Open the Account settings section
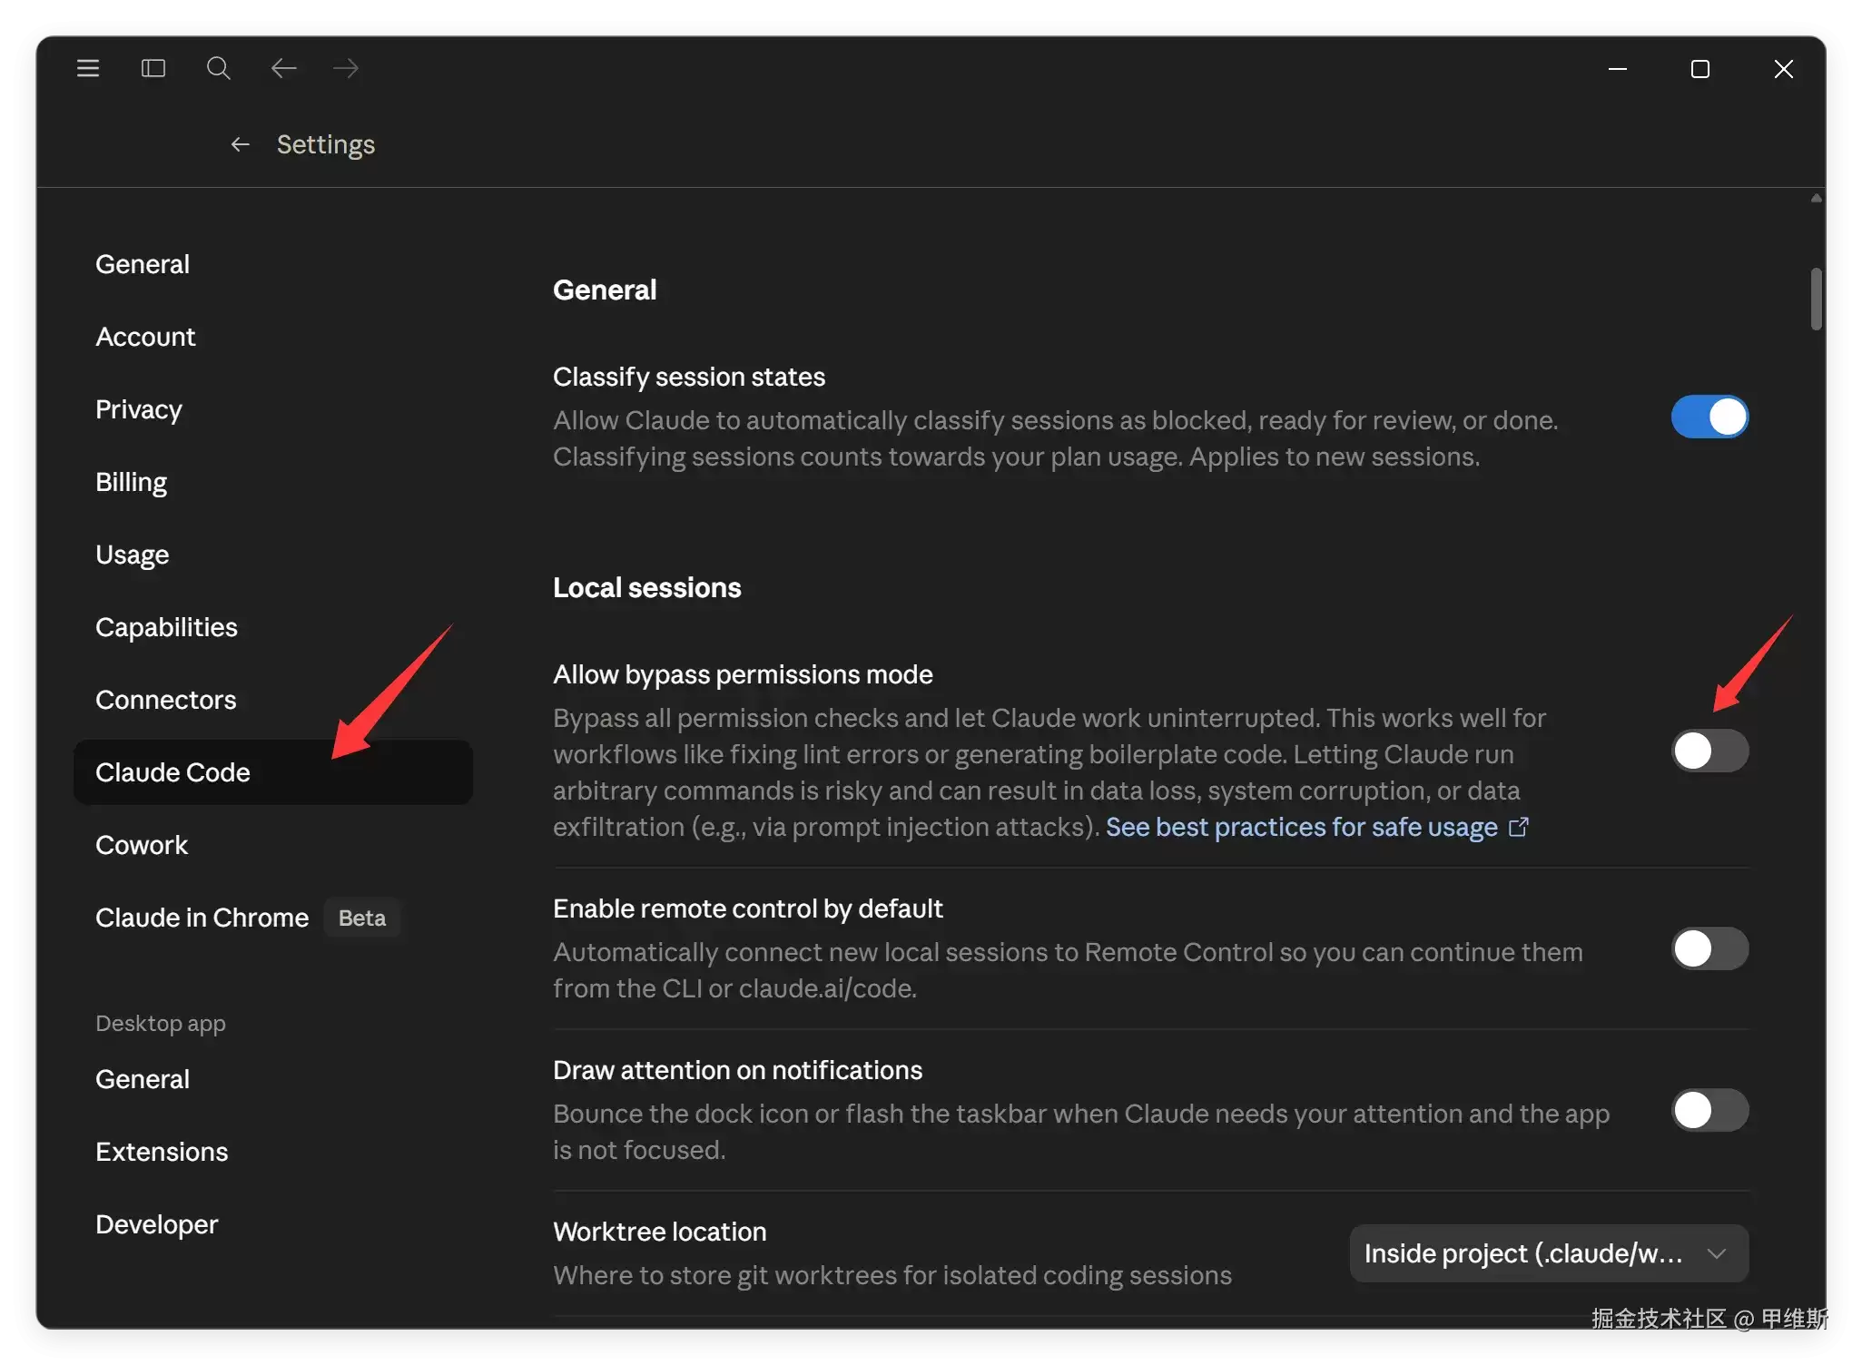The width and height of the screenshot is (1862, 1365). pyautogui.click(x=272, y=337)
